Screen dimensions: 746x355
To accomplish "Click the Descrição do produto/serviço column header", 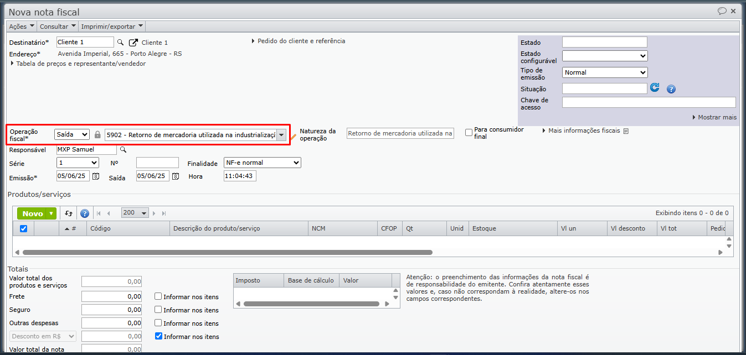I will coord(239,228).
